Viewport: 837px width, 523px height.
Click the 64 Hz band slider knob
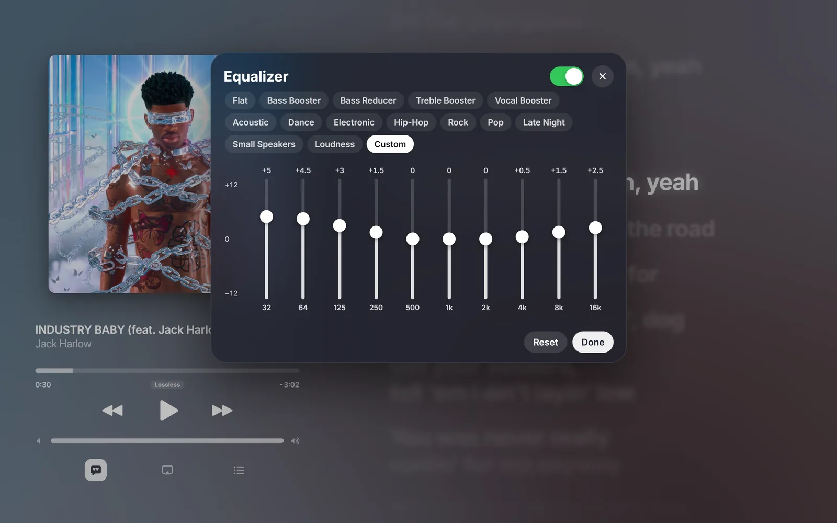(x=303, y=219)
